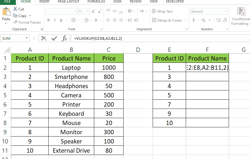Cut selection with the scissors icon

click(15, 9)
